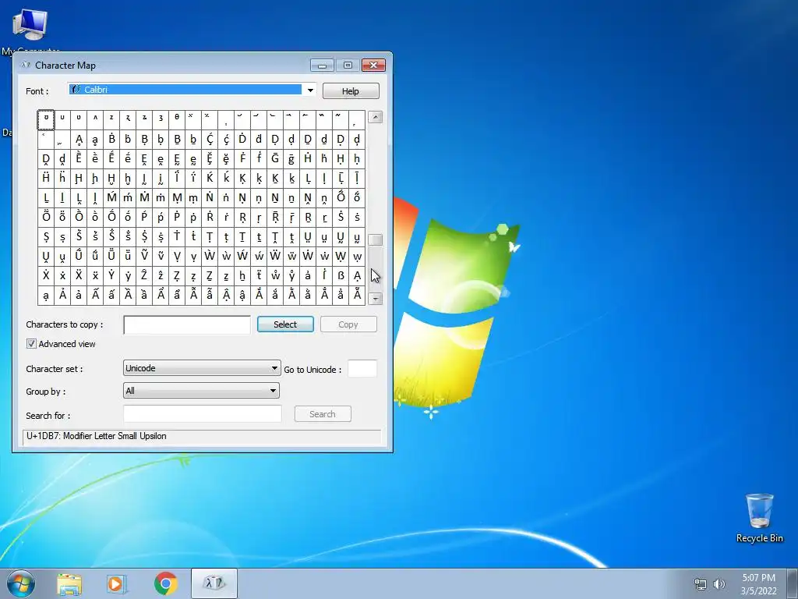Click the Character Map taskbar button
Viewport: 798px width, 599px height.
click(214, 583)
